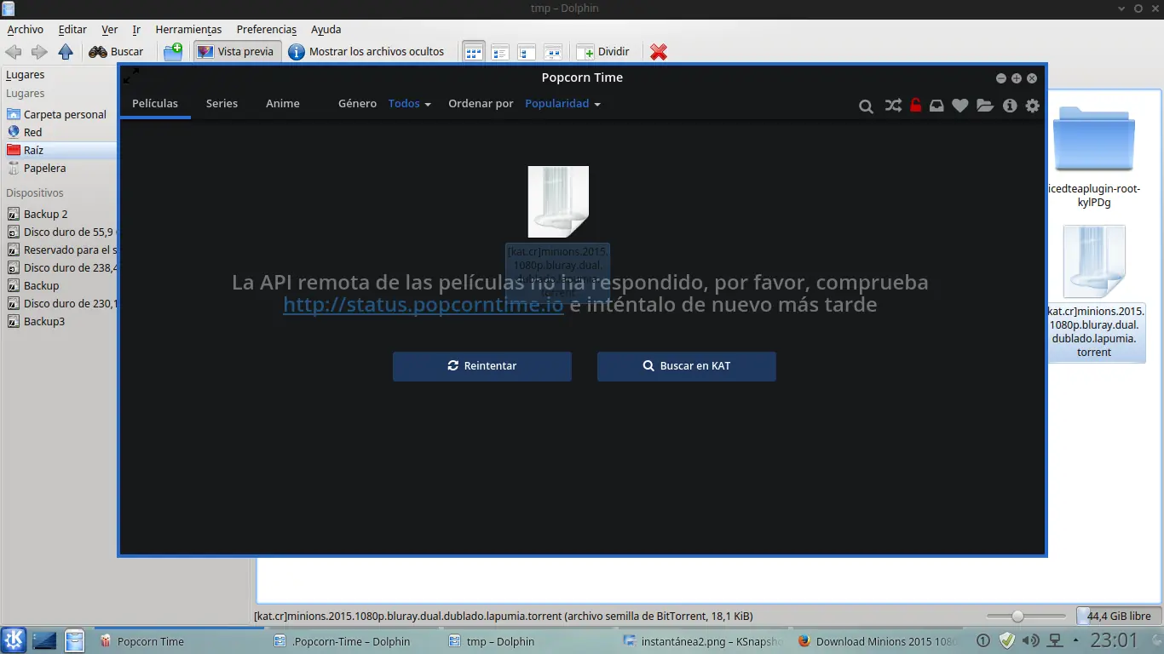This screenshot has height=654, width=1164.
Task: Open Dolphin's Archivo menu
Action: [26, 29]
